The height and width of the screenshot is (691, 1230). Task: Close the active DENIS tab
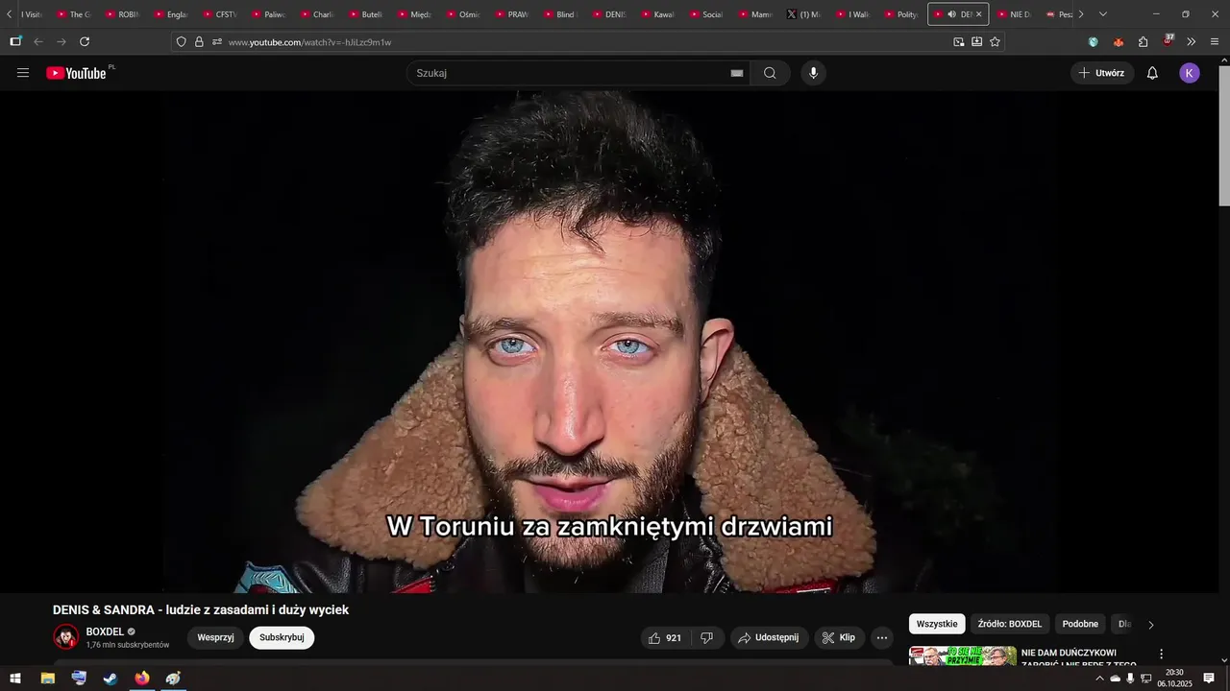pyautogui.click(x=979, y=14)
